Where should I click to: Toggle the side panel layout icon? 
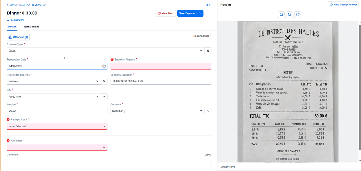coord(208,5)
